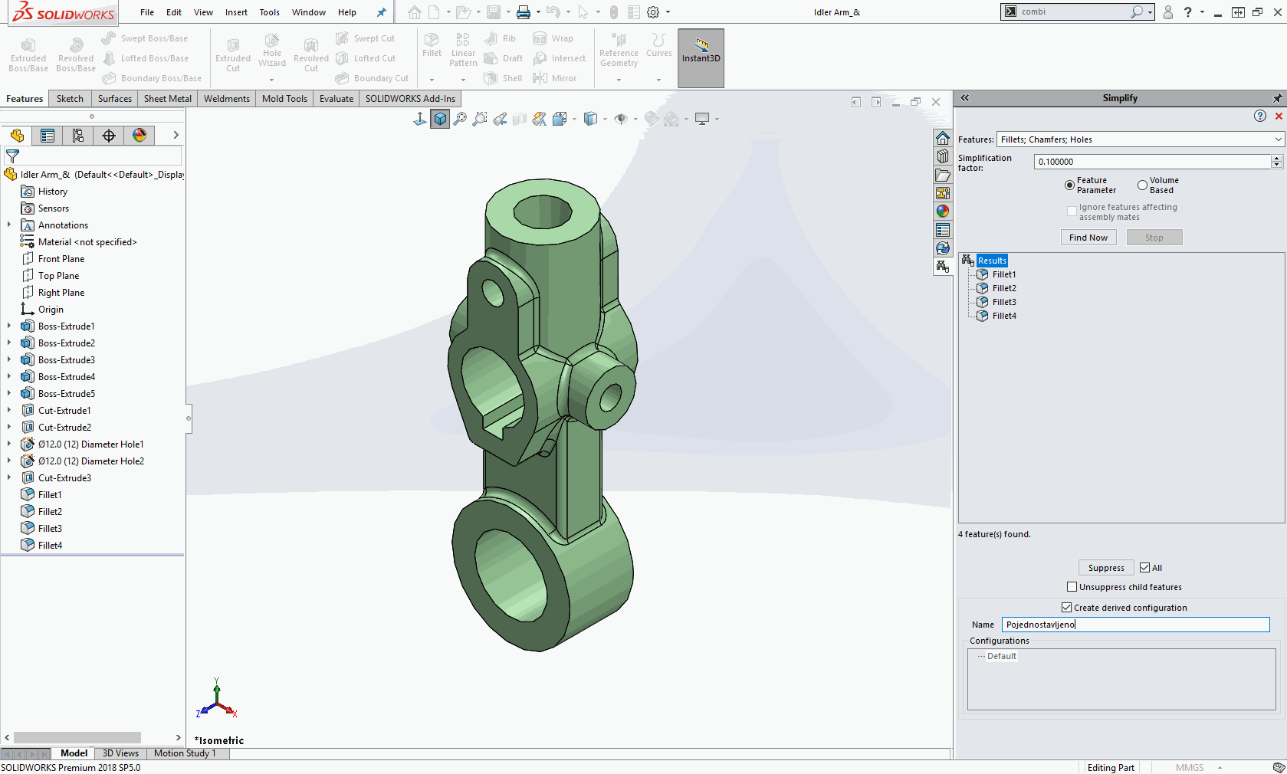Viewport: 1287px width, 774px height.
Task: Click the configuration Name input field
Action: coord(1135,625)
